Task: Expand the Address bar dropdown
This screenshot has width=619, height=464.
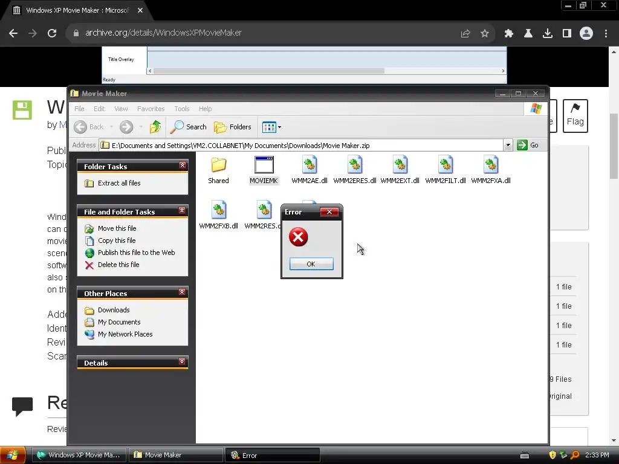Action: click(x=508, y=145)
